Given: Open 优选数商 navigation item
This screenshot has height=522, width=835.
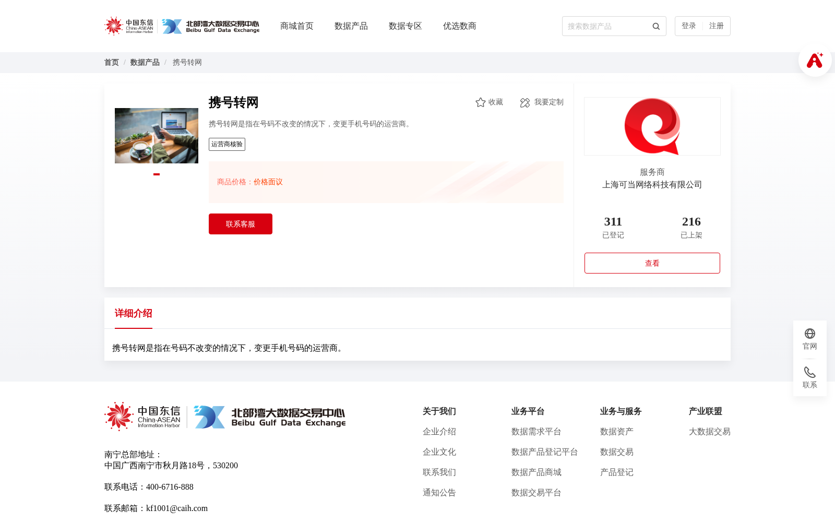Looking at the screenshot, I should point(460,26).
